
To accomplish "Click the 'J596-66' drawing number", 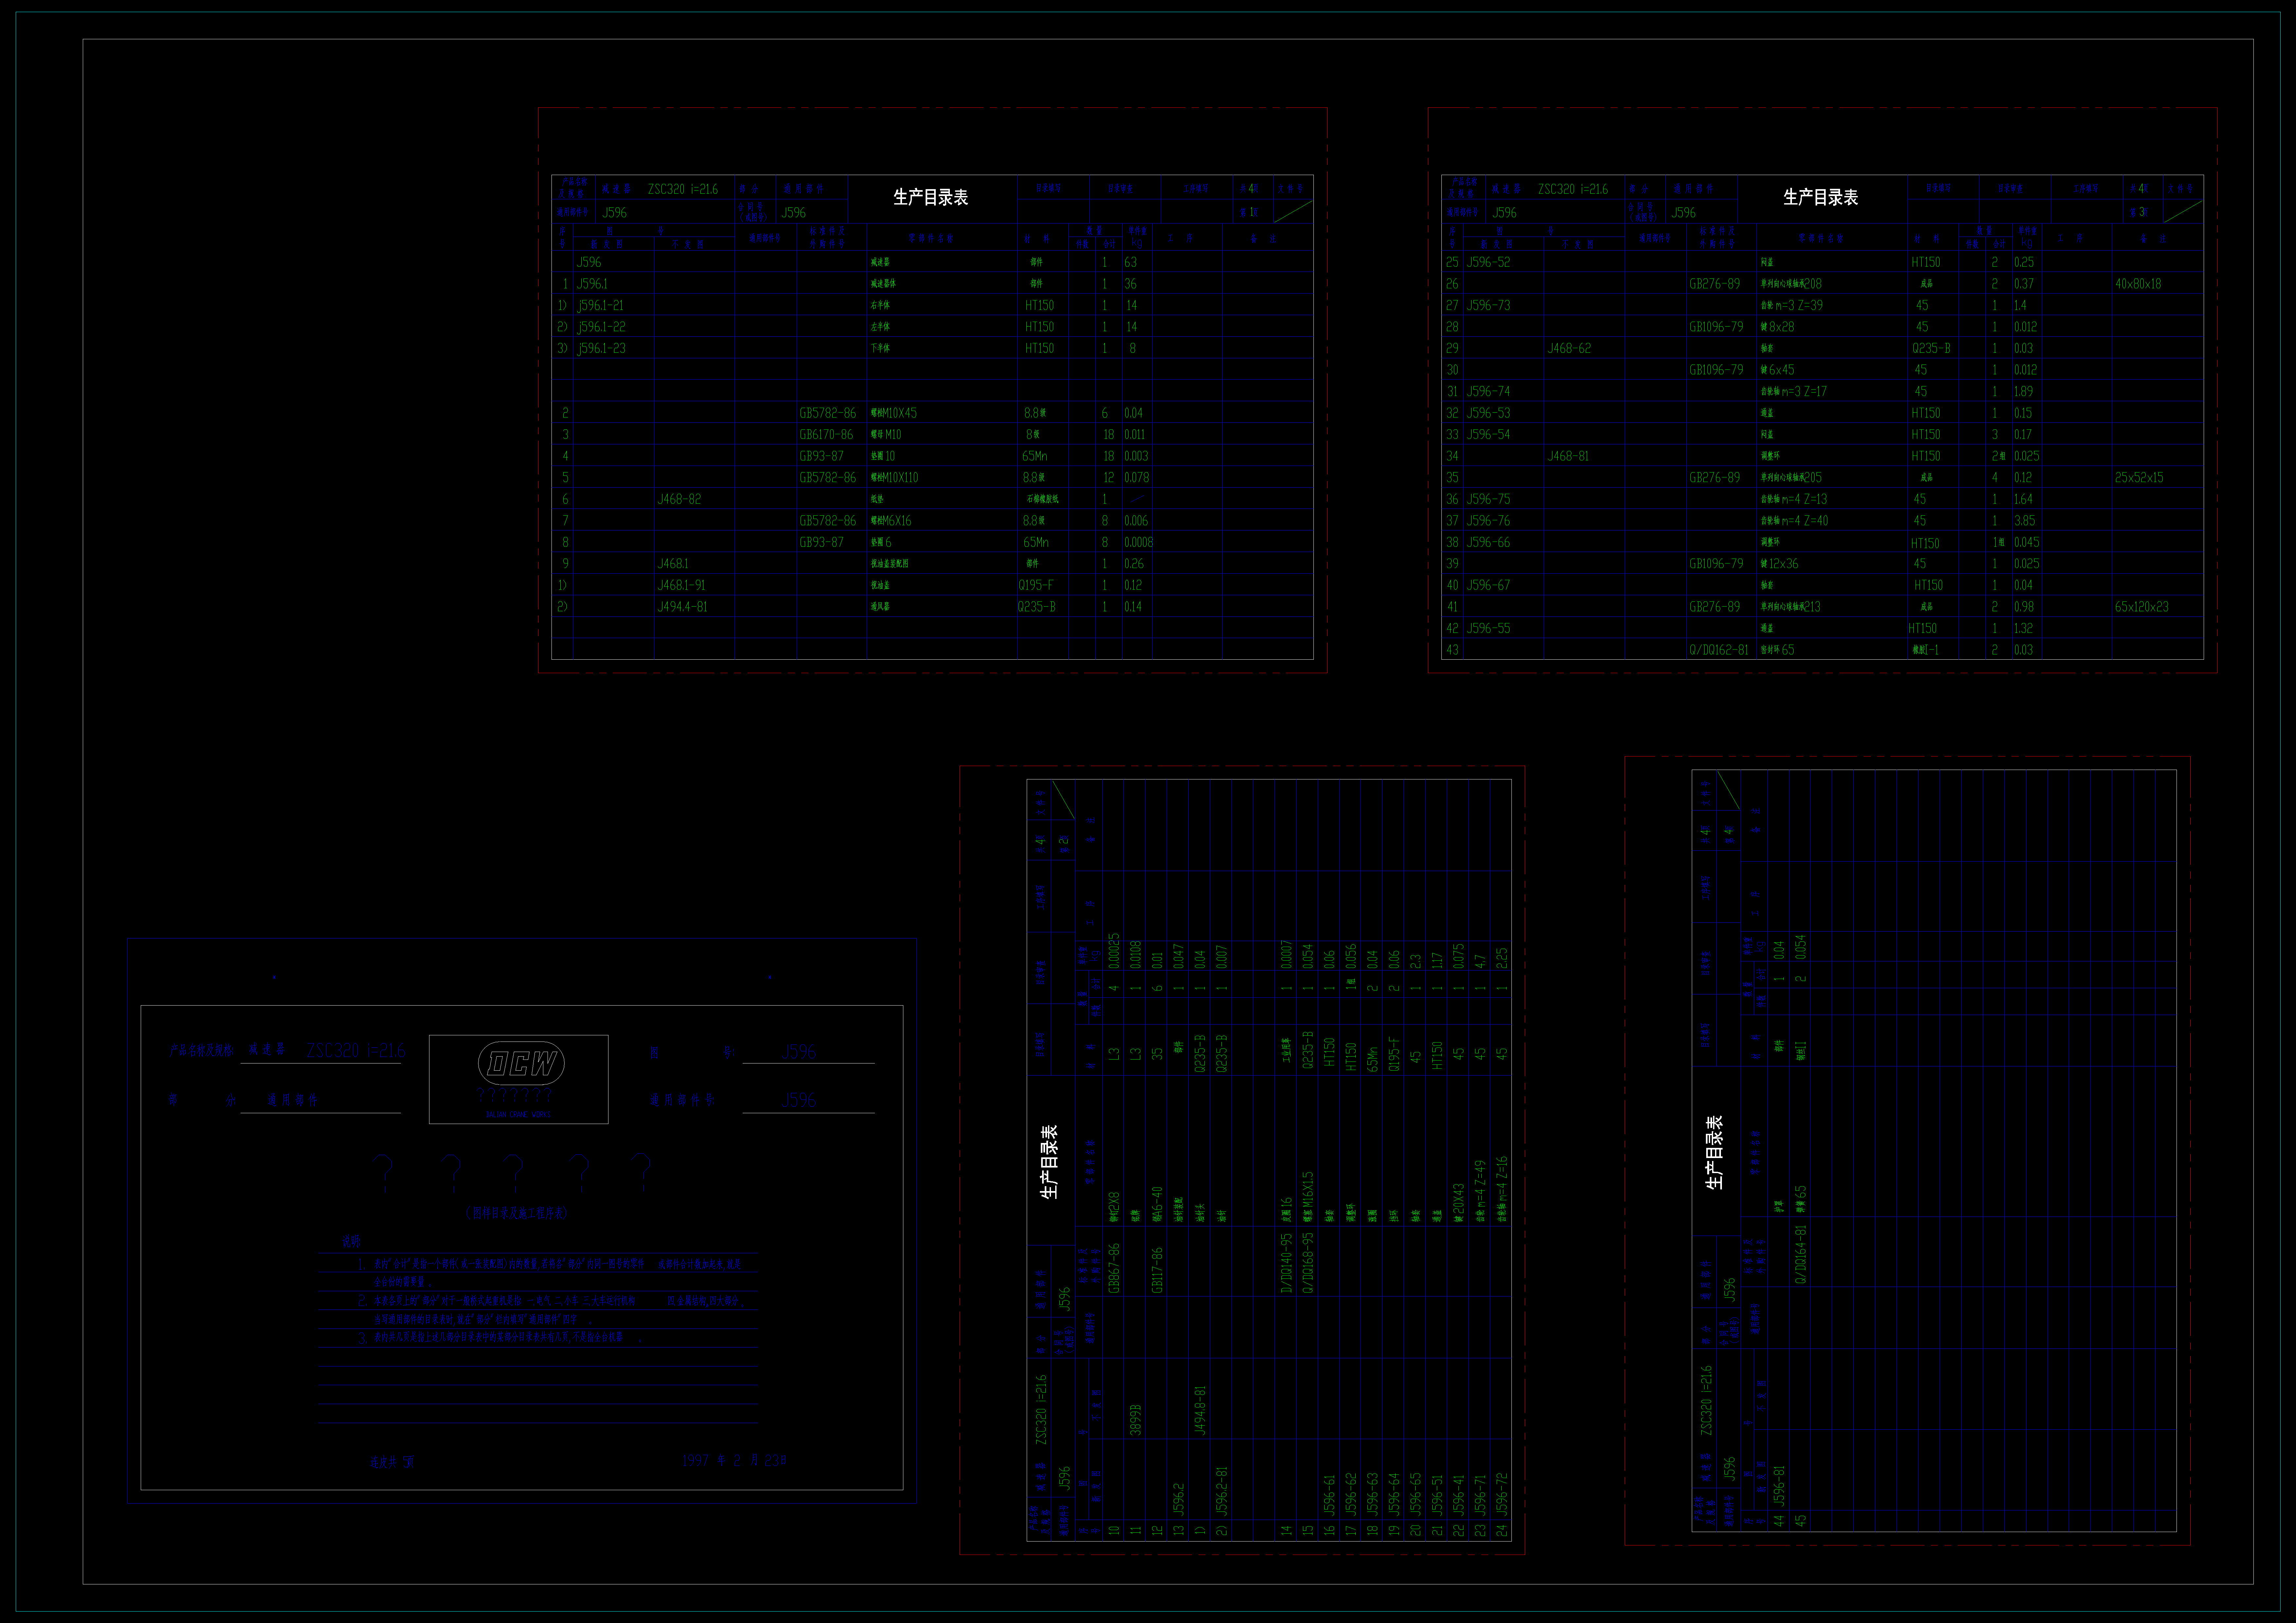I will click(x=1488, y=542).
